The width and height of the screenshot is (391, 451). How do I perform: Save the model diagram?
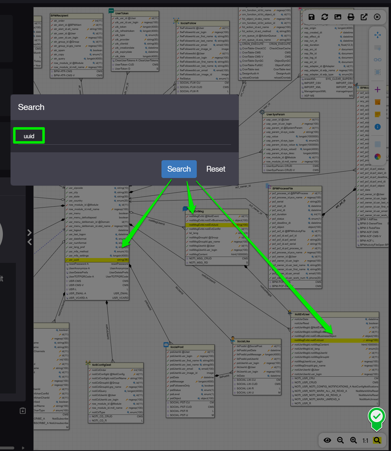coord(312,17)
